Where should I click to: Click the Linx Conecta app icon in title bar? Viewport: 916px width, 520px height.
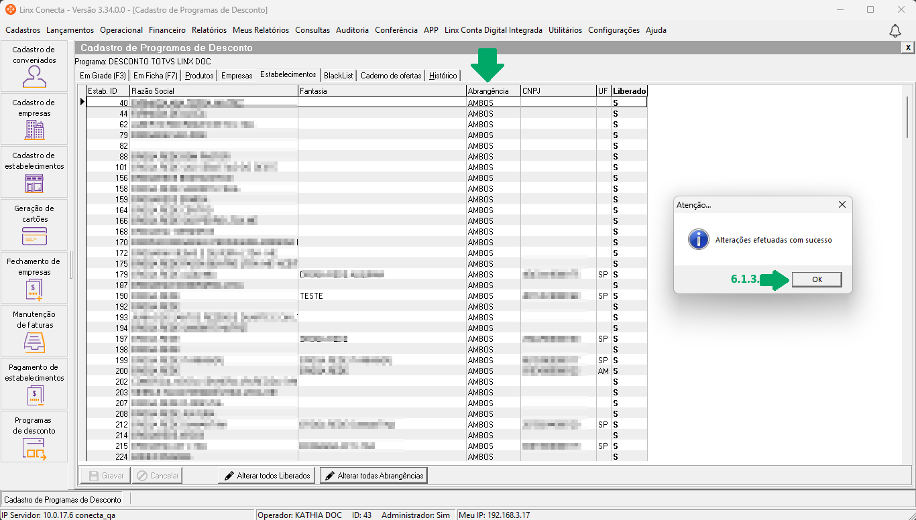[x=10, y=9]
